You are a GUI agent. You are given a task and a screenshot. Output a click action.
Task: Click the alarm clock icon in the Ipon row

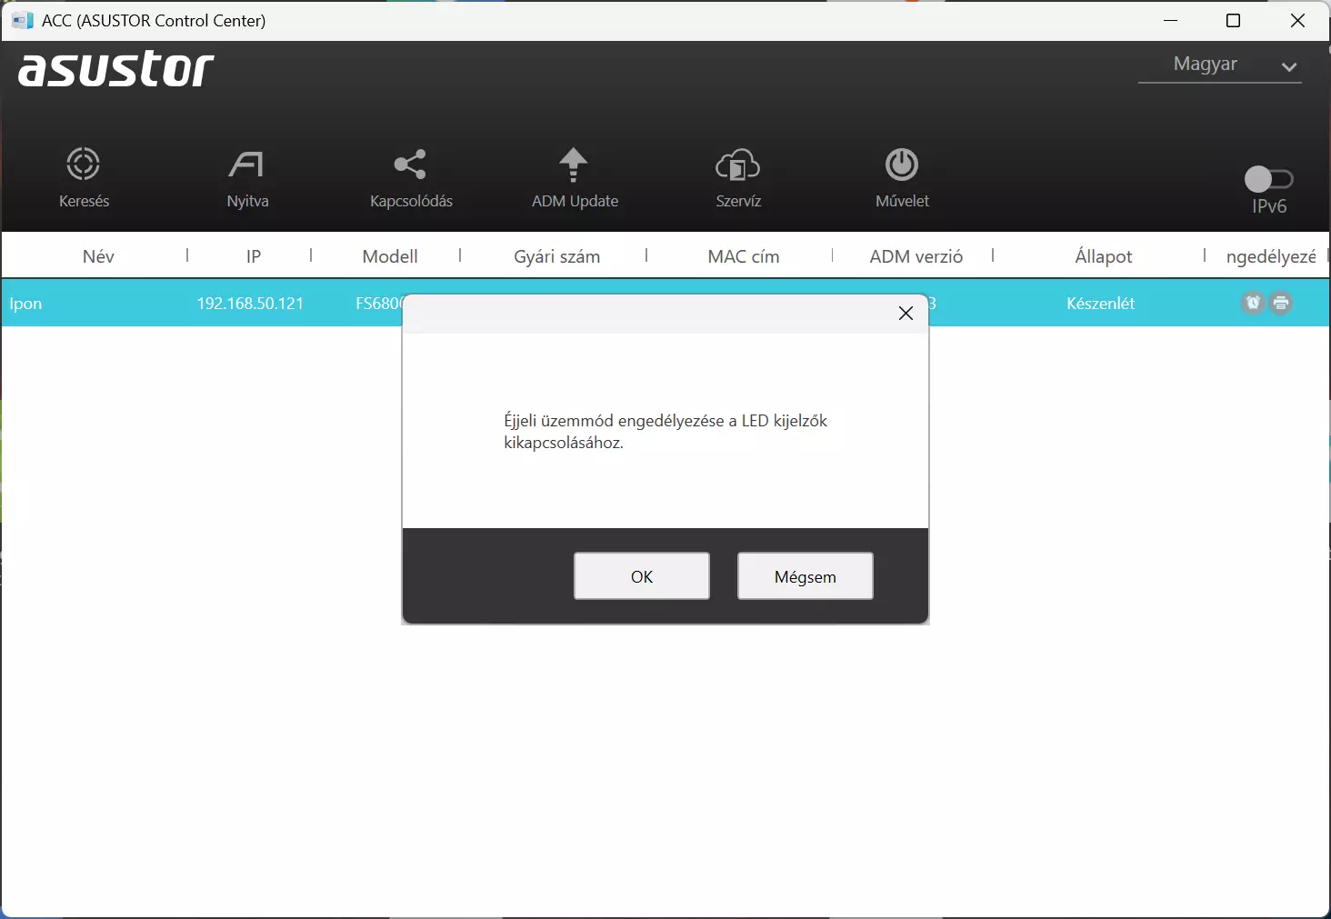pos(1254,303)
